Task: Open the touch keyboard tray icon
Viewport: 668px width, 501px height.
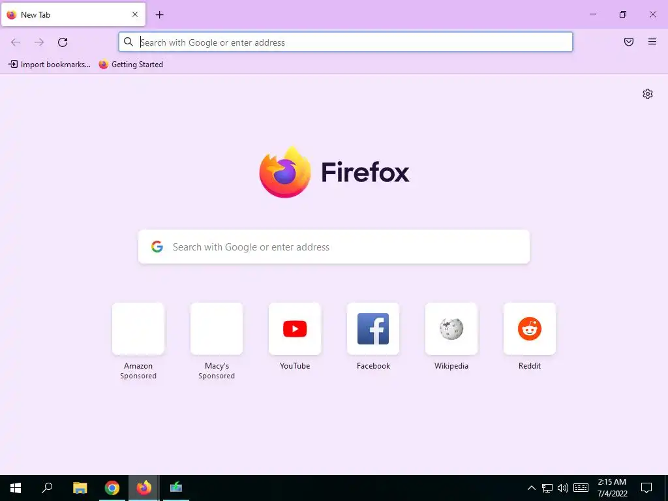Action: pyautogui.click(x=581, y=488)
